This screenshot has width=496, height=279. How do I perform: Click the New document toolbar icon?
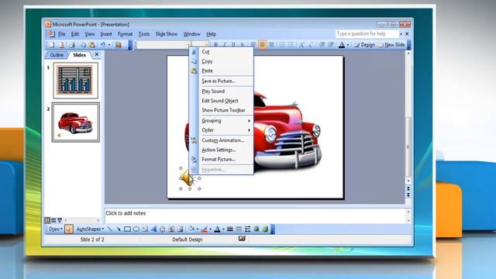point(52,45)
